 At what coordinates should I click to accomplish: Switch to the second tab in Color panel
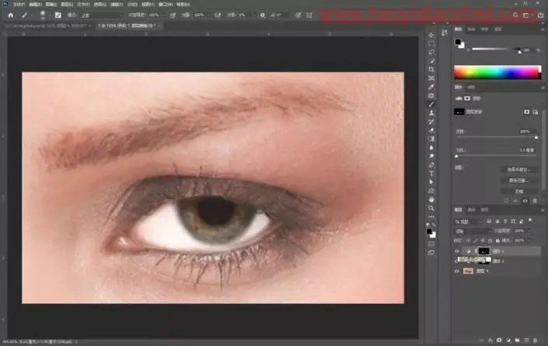point(472,30)
